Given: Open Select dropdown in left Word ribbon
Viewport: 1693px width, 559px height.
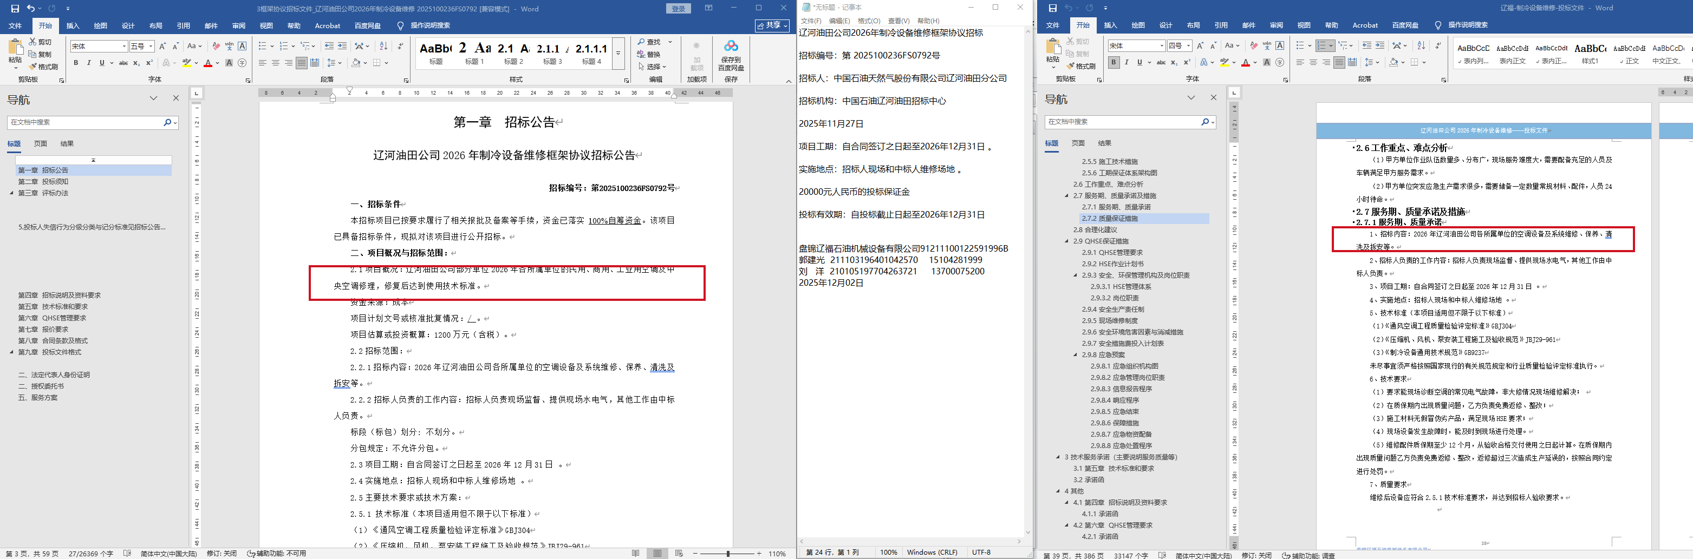Looking at the screenshot, I should point(652,67).
